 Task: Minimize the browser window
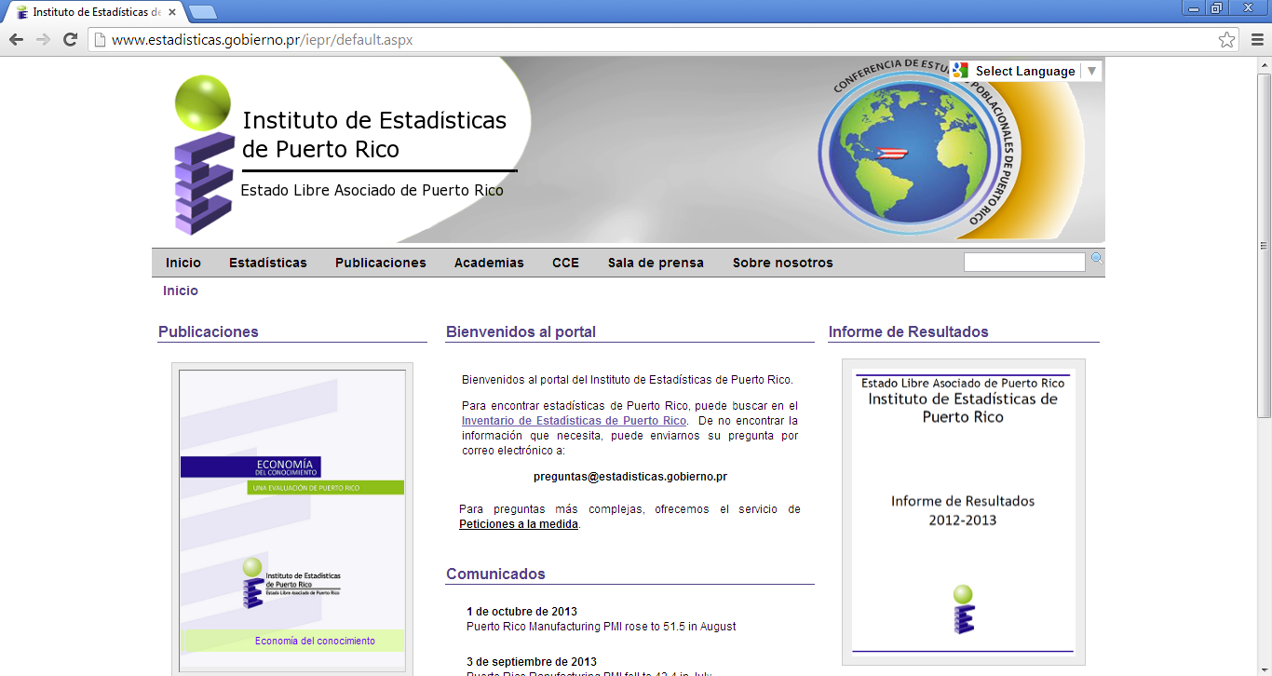[1194, 8]
